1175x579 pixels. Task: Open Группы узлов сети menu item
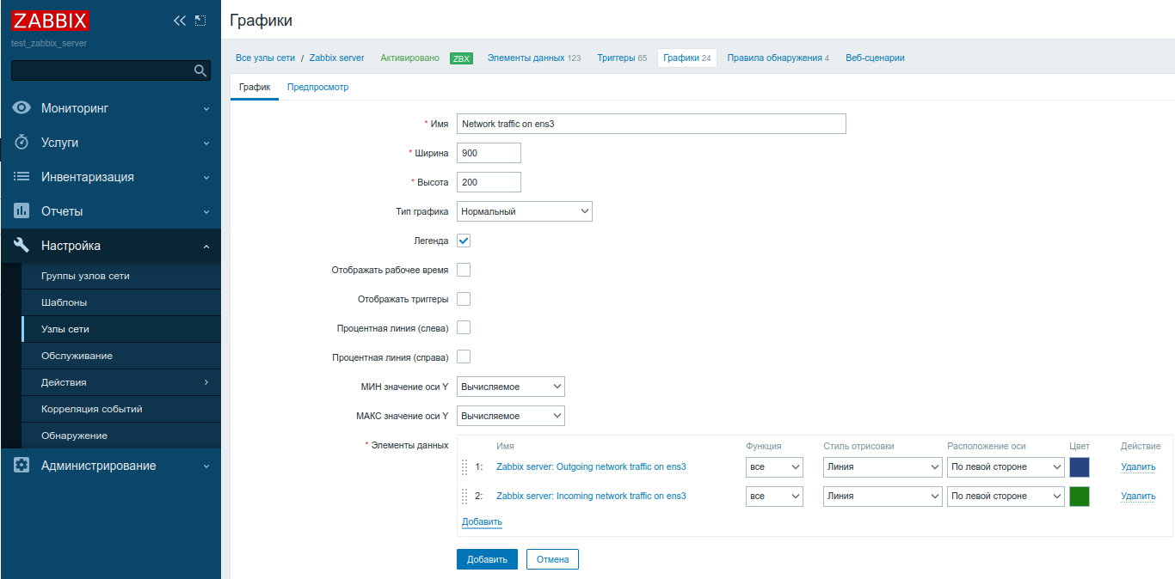pos(121,276)
